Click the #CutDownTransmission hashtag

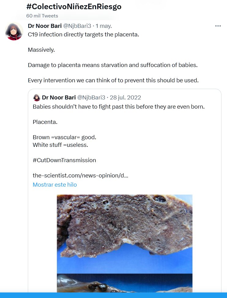64,160
